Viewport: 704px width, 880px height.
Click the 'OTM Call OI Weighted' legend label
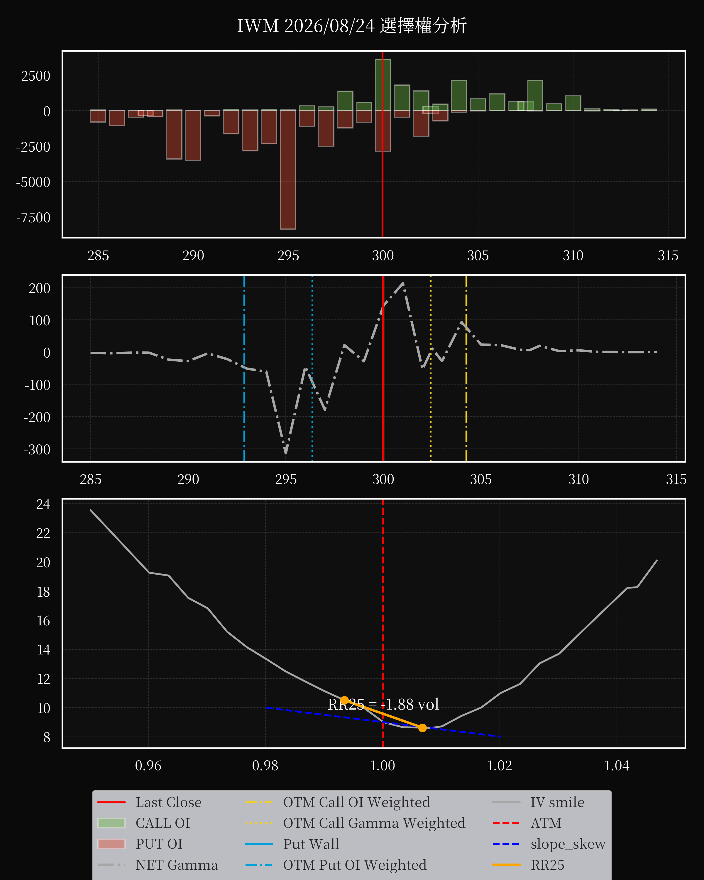[356, 802]
